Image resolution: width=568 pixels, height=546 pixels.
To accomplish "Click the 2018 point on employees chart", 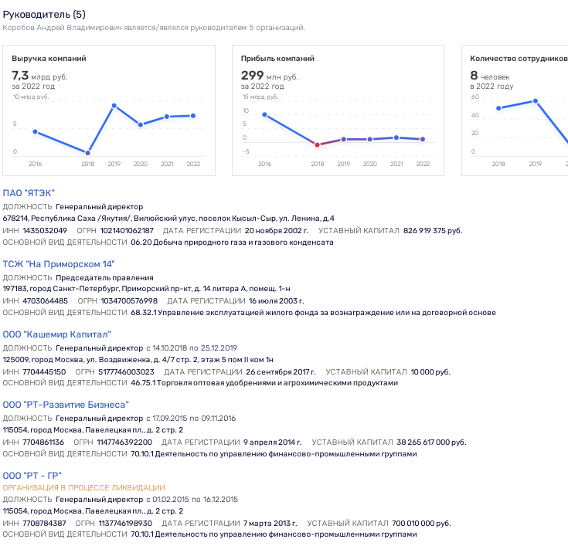I will (498, 108).
